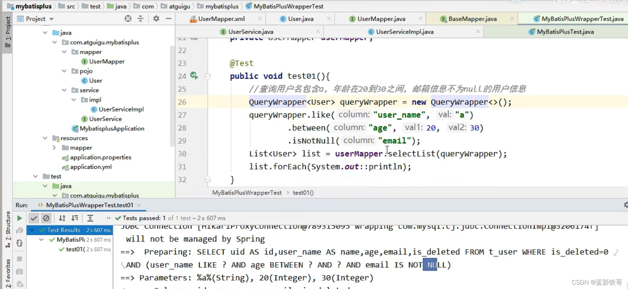Click the Project panel vertical scrollbar
This screenshot has width=628, height=289.
pyautogui.click(x=172, y=96)
